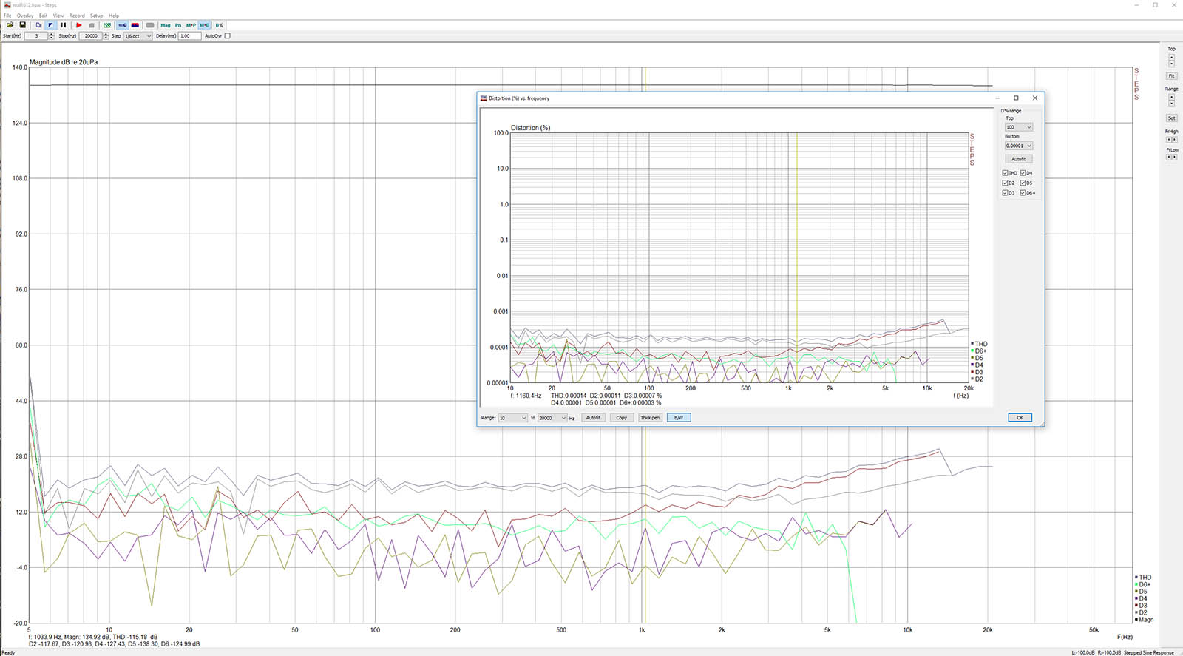
Task: Increase Top with main window up arrow
Action: [x=1171, y=57]
